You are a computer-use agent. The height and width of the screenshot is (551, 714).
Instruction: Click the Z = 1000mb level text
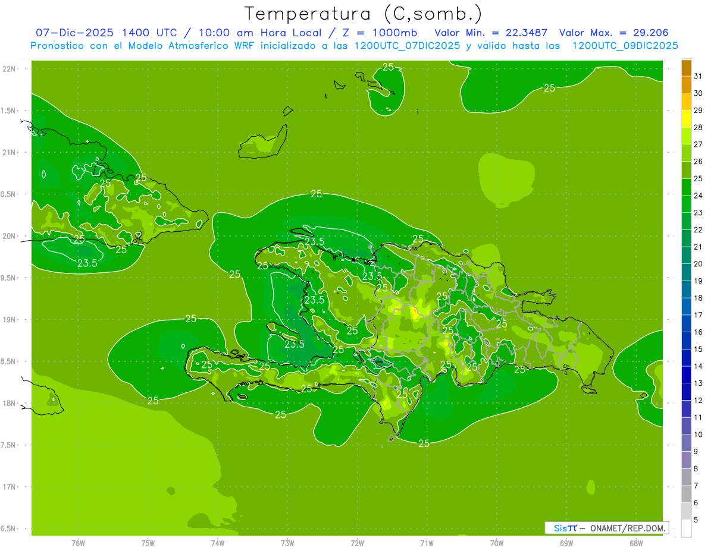click(x=389, y=33)
